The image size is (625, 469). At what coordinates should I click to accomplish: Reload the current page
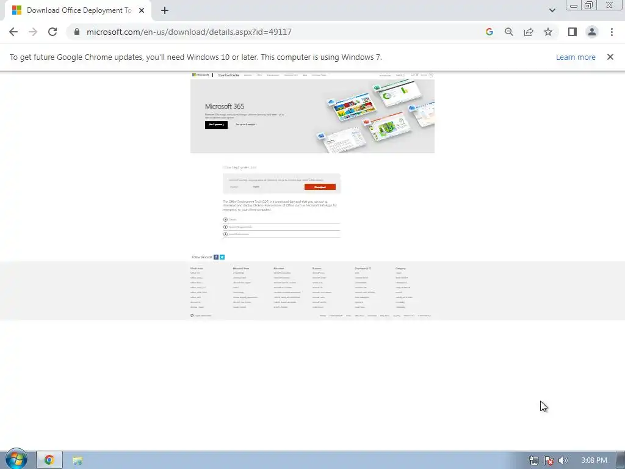[x=52, y=32]
